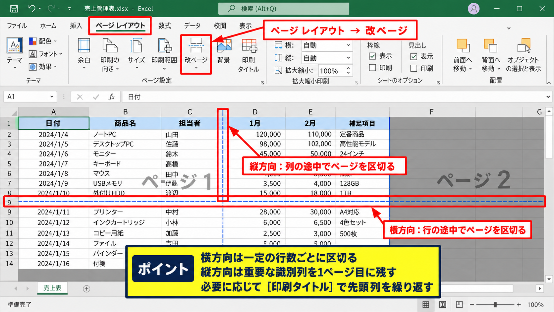
Task: Click the zoom slider handle
Action: (x=495, y=304)
